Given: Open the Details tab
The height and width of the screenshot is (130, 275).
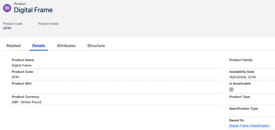Looking at the screenshot, I should pos(39,46).
